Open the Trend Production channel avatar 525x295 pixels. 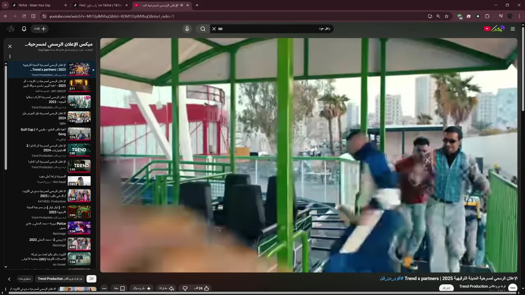tap(513, 288)
